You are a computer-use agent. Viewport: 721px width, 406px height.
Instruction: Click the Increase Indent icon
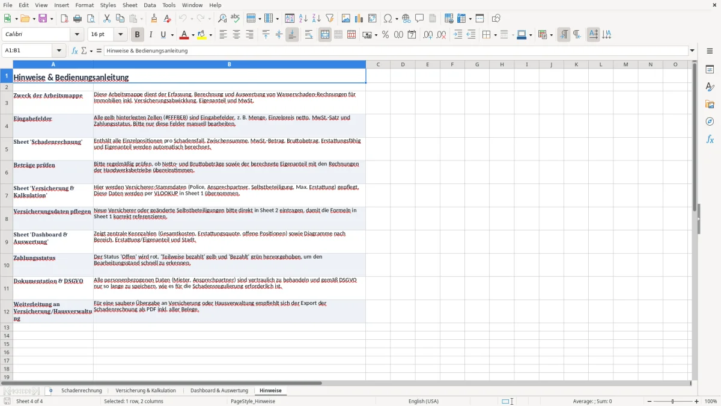(x=458, y=35)
